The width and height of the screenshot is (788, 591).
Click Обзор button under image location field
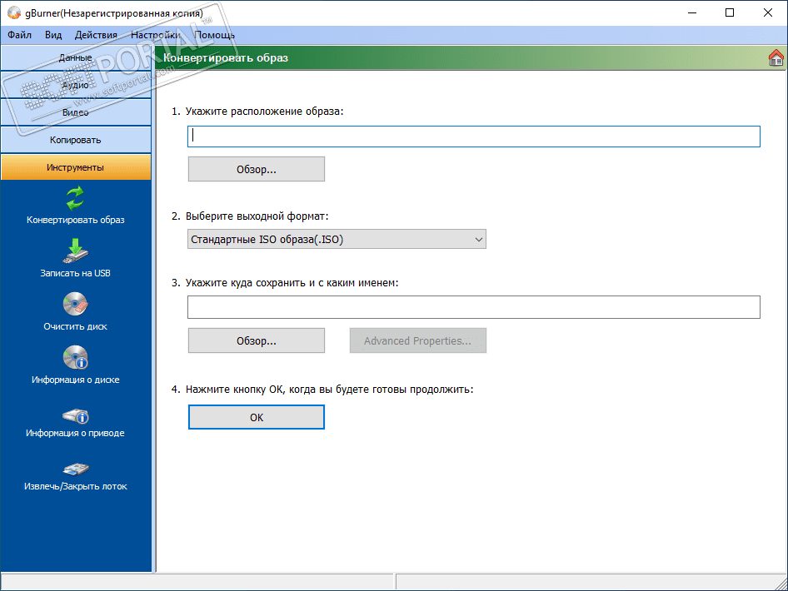257,169
